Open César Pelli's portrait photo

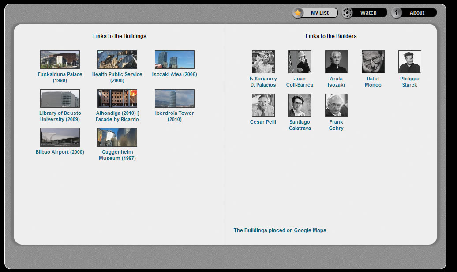point(263,105)
